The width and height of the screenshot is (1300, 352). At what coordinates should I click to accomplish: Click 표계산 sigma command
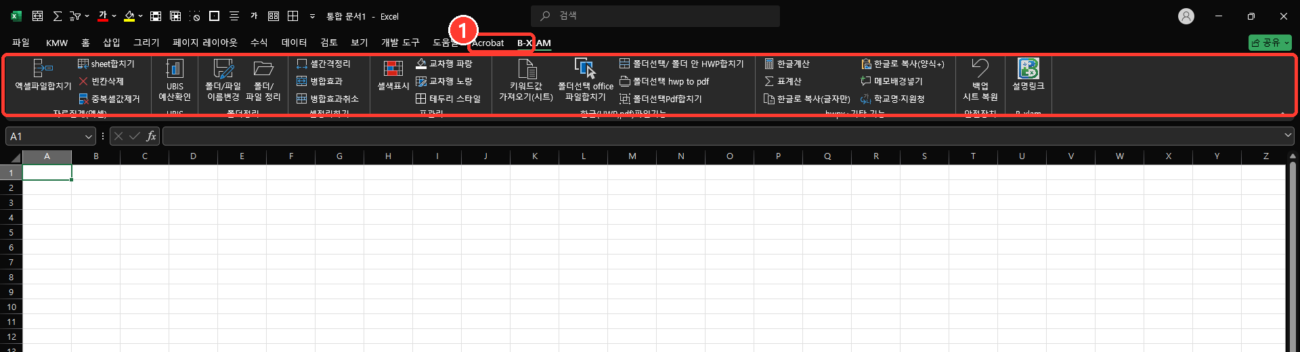coord(783,81)
